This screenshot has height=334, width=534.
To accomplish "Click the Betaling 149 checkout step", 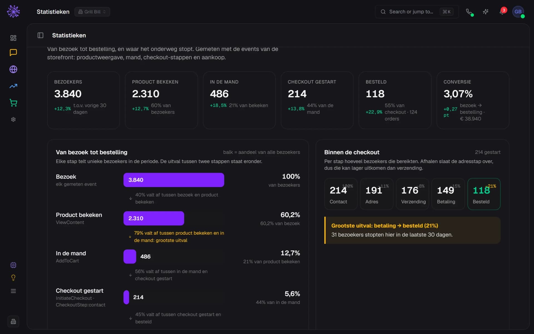I will click(x=448, y=194).
